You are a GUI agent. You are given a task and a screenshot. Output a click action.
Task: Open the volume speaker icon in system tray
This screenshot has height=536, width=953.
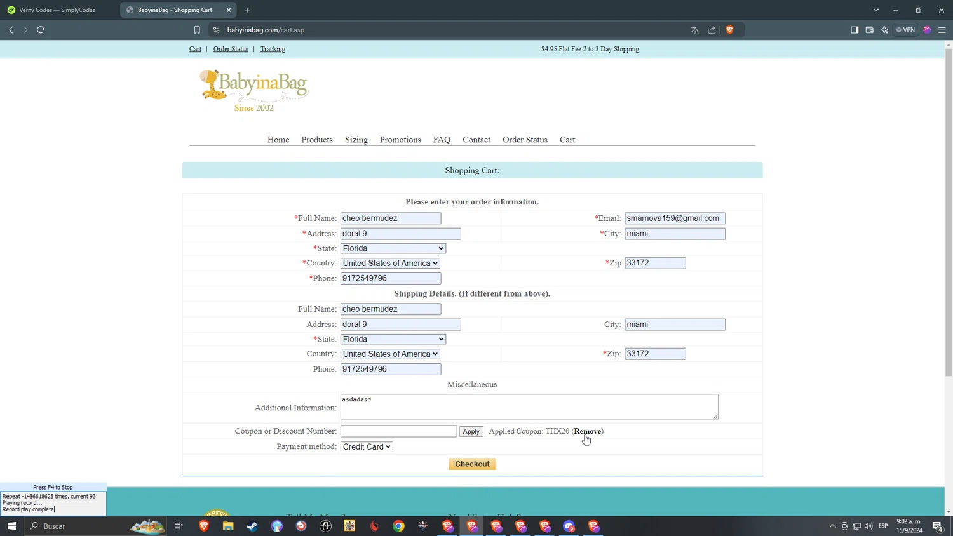869,526
